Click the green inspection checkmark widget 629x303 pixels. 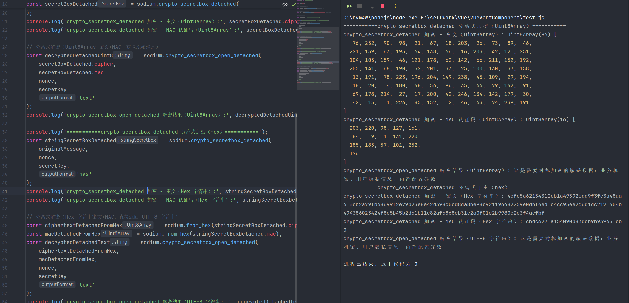pyautogui.click(x=293, y=5)
